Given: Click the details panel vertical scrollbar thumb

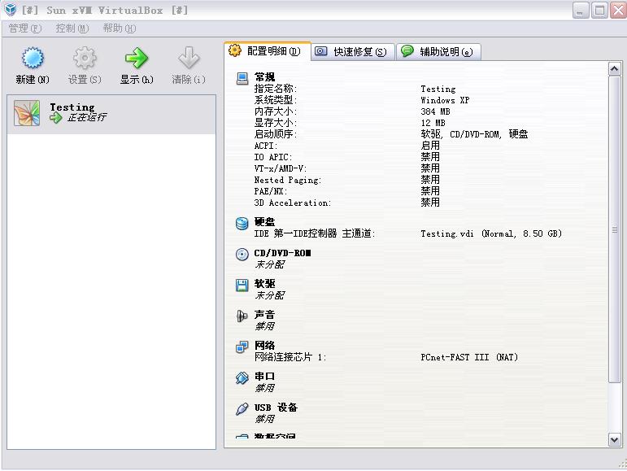Looking at the screenshot, I should pyautogui.click(x=615, y=229).
